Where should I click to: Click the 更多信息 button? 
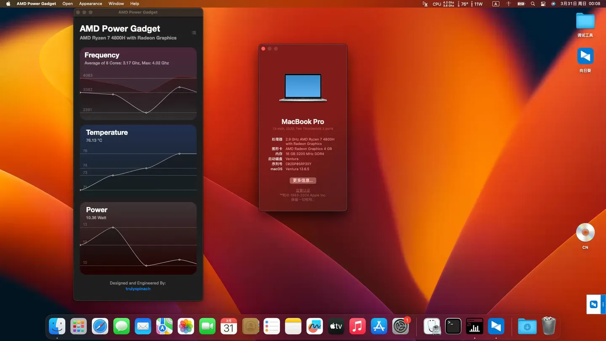point(303,180)
